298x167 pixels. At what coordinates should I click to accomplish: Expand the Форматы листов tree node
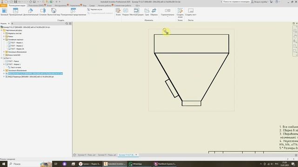pos(4,33)
